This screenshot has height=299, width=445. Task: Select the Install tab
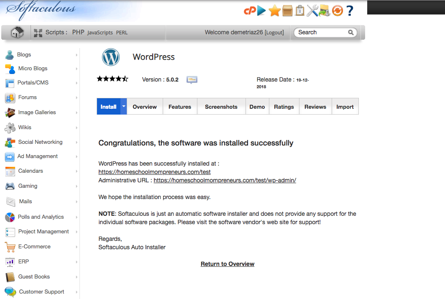[x=108, y=107]
